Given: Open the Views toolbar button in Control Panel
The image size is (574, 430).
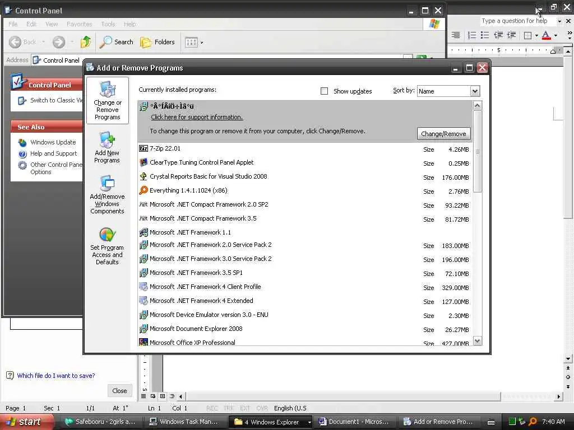Looking at the screenshot, I should 192,42.
